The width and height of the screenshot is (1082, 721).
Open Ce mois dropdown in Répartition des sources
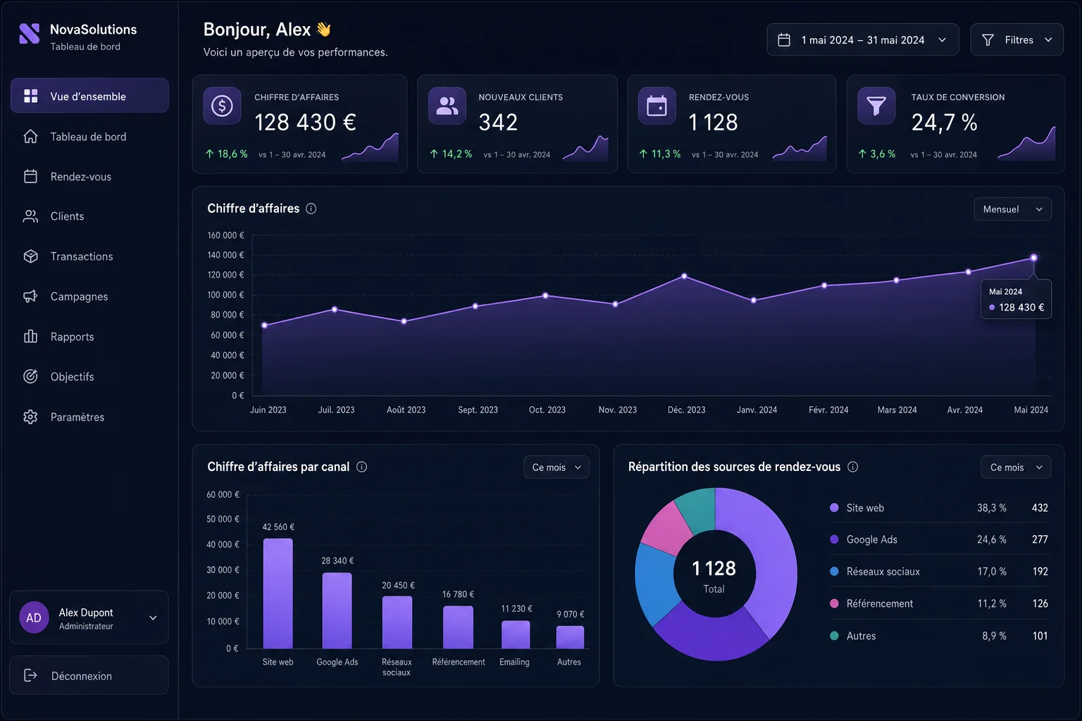tap(1015, 468)
